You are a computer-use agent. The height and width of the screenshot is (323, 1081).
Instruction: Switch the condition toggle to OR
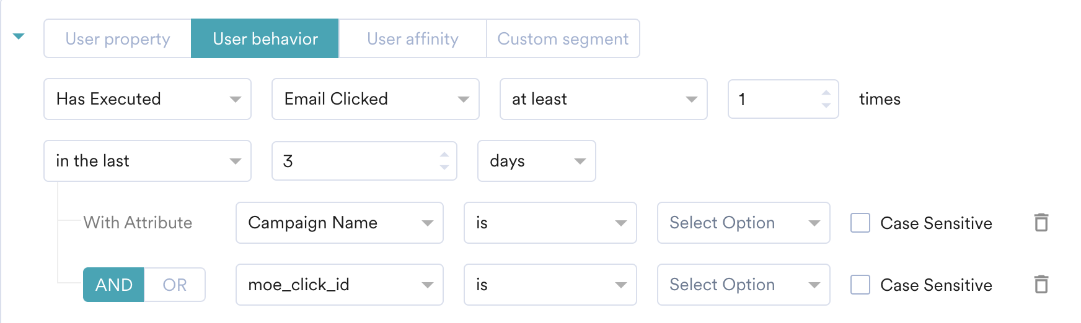point(175,285)
